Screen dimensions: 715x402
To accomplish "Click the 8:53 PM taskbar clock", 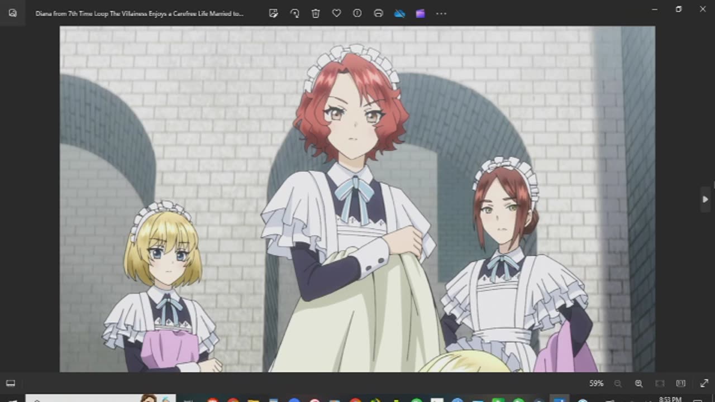I will click(x=670, y=399).
